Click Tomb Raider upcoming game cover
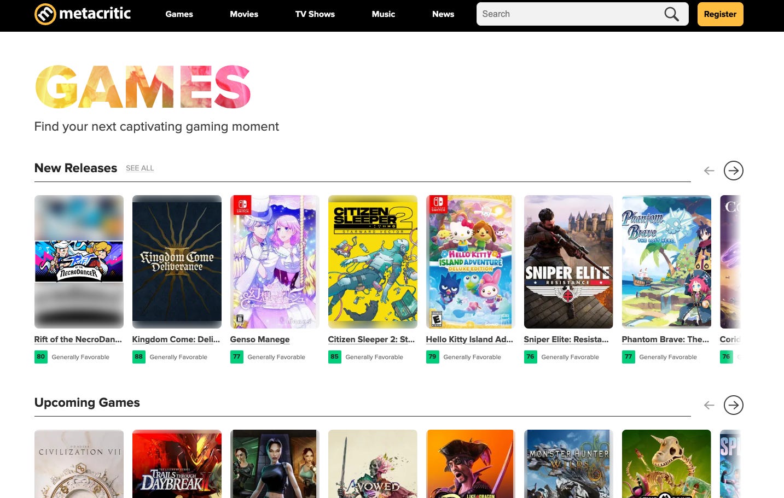 (275, 464)
